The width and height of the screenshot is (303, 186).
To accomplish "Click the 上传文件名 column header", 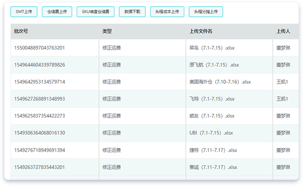I will [201, 31].
